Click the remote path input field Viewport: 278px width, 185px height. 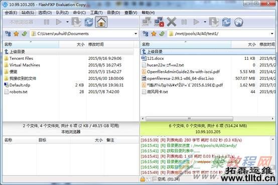click(x=221, y=34)
